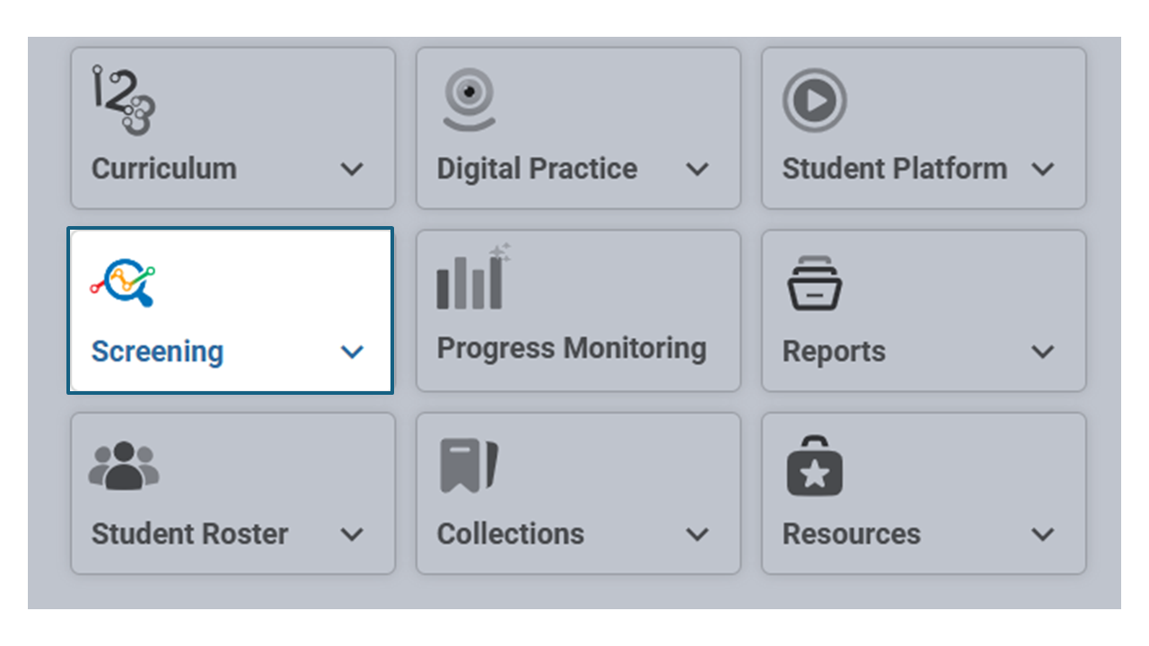Click the Resources star briefcase icon
1149x646 pixels.
click(814, 466)
